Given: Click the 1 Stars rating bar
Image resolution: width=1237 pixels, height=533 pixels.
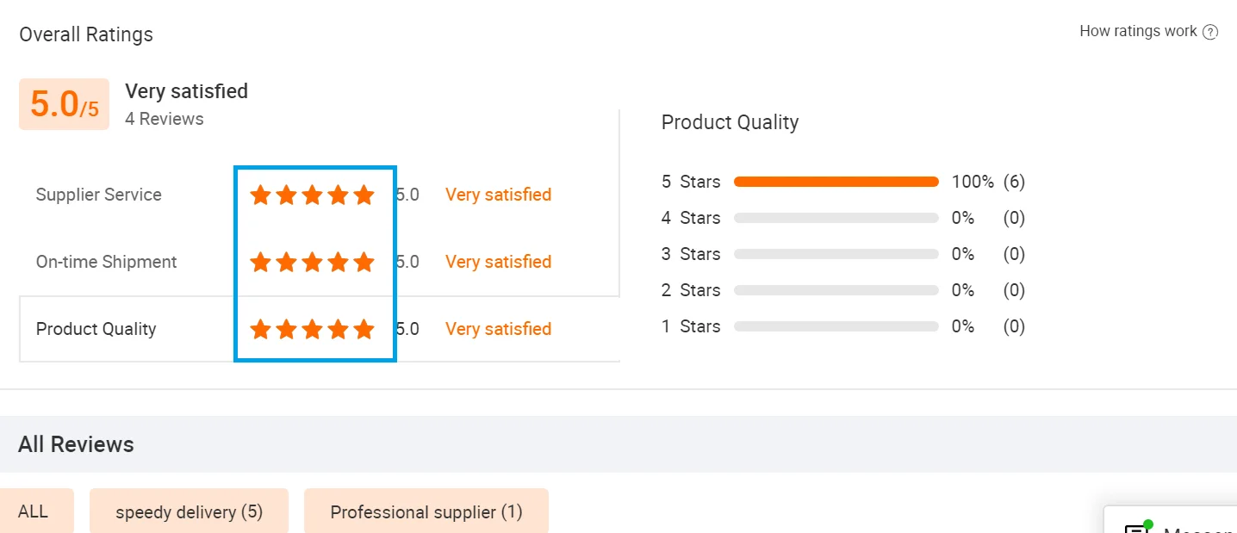Looking at the screenshot, I should [836, 326].
